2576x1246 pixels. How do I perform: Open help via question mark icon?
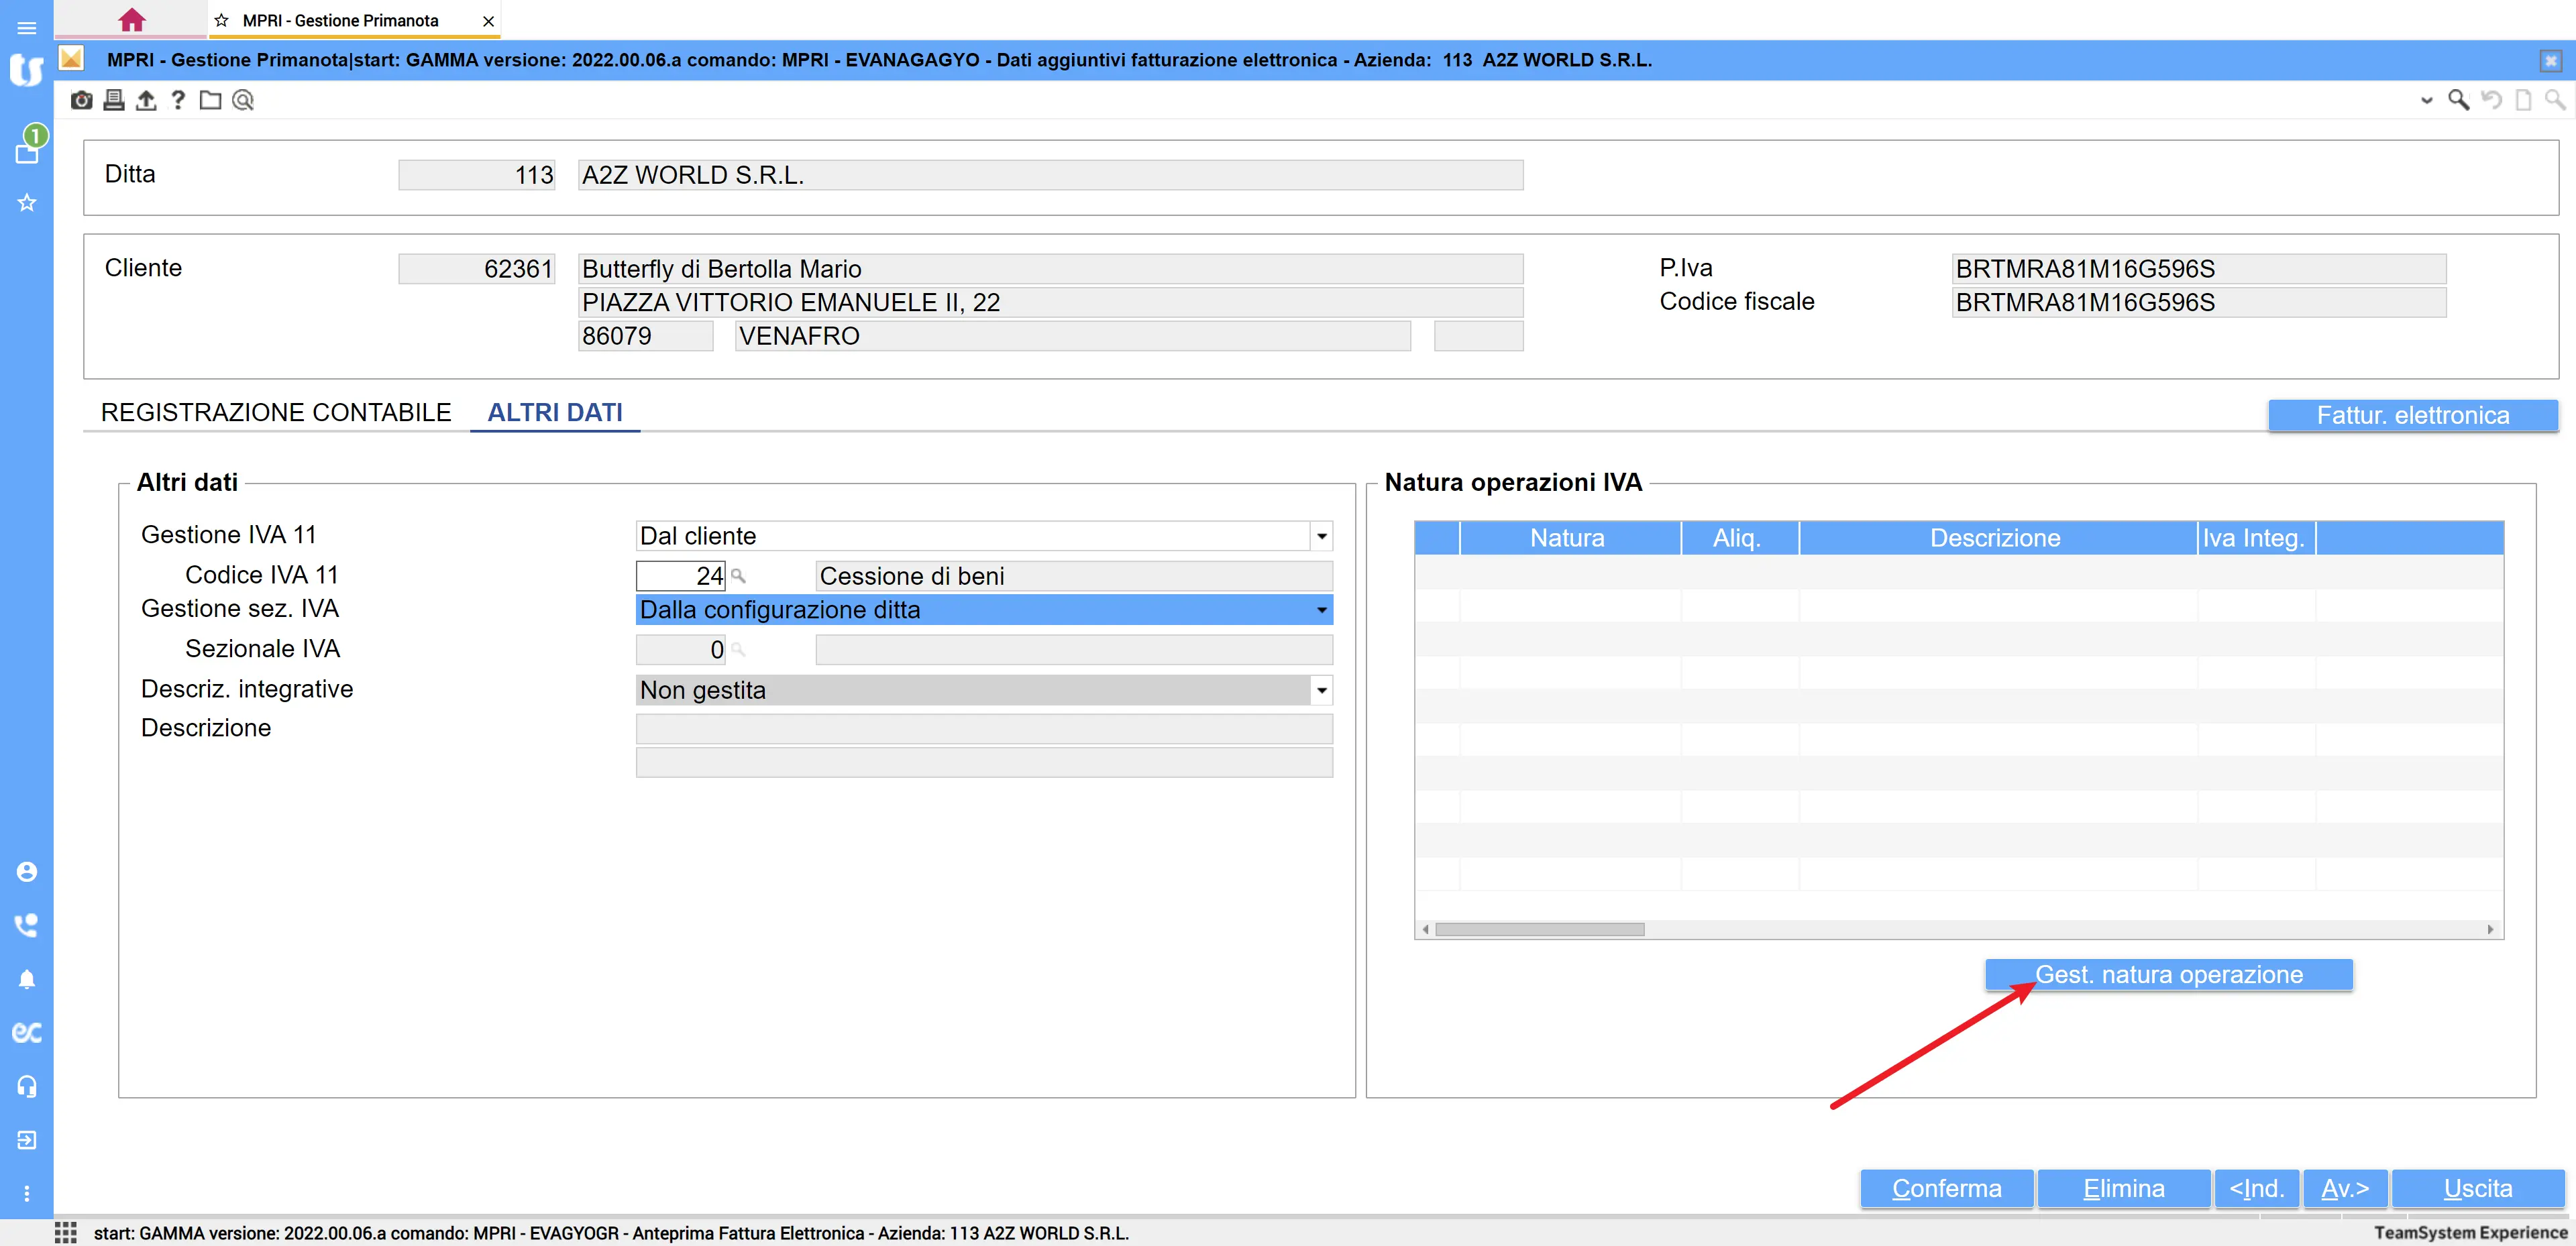click(178, 100)
